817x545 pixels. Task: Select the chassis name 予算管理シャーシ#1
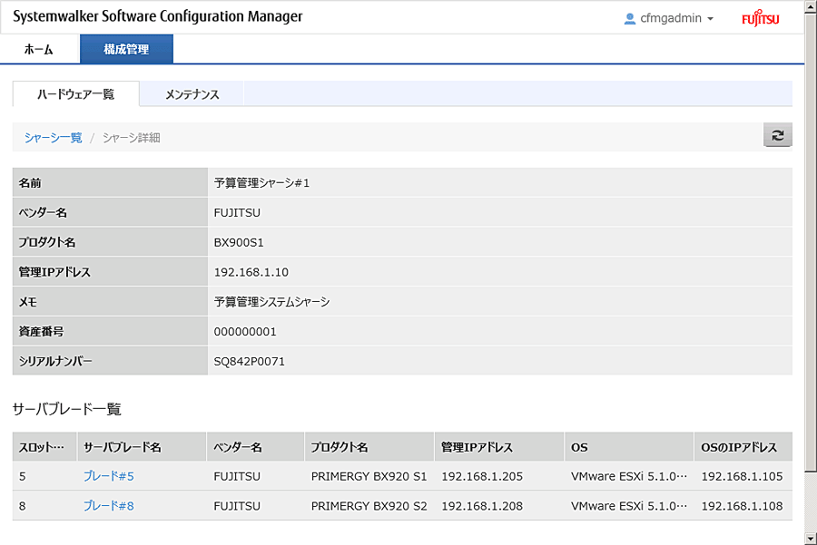261,183
